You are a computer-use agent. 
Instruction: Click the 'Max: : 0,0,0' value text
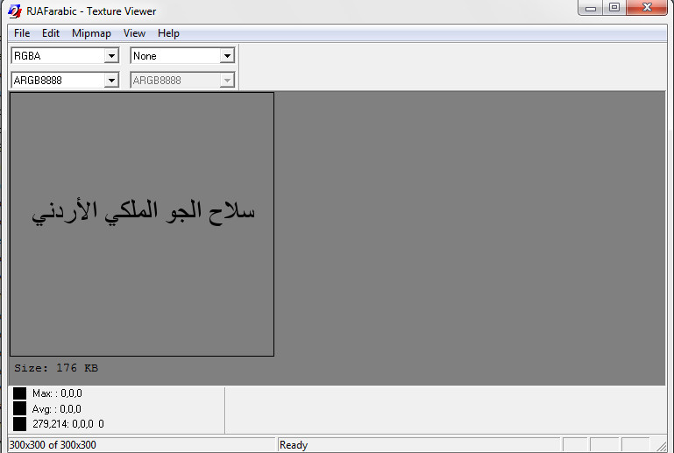(x=57, y=393)
